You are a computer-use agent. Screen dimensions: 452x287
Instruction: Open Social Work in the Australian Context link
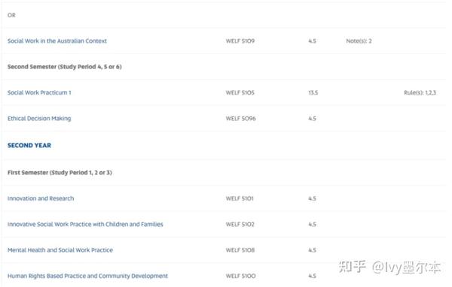pyautogui.click(x=57, y=41)
